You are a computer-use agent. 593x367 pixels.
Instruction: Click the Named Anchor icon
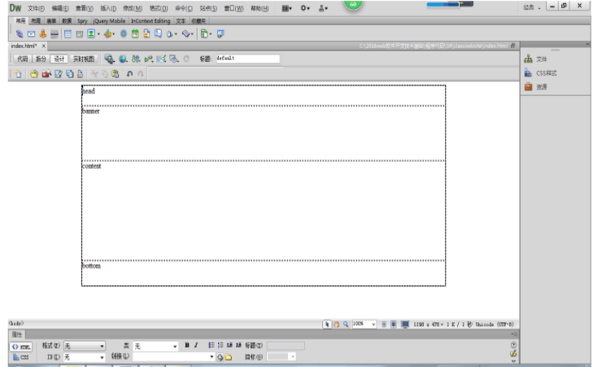tap(42, 33)
